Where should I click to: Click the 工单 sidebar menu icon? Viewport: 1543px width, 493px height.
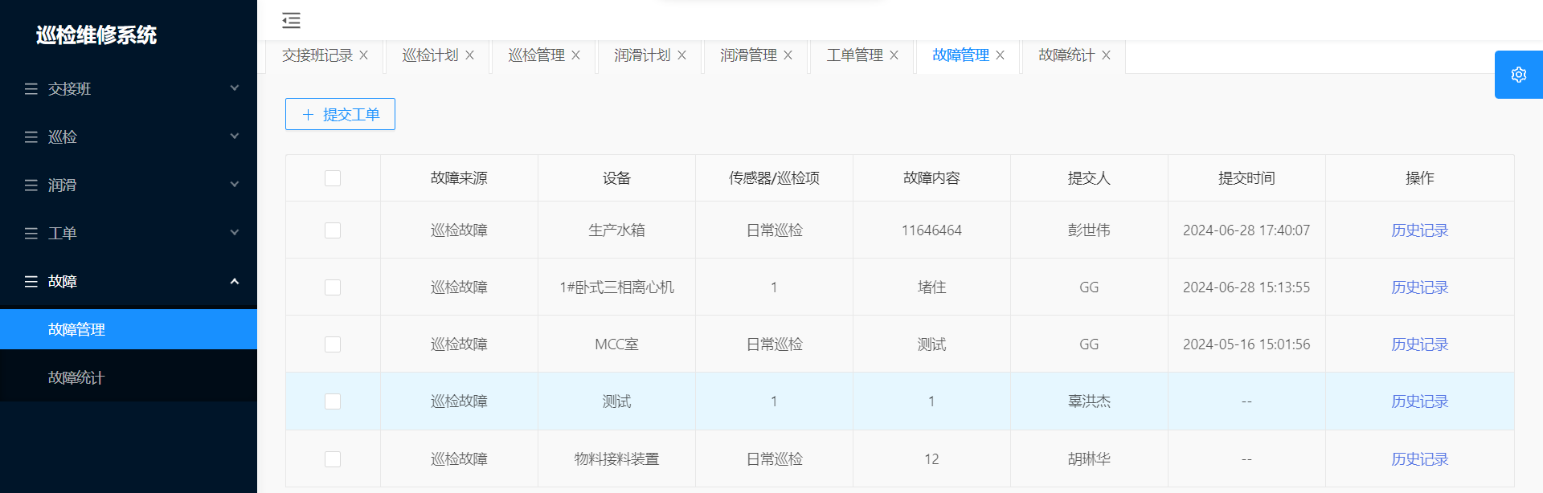coord(31,234)
